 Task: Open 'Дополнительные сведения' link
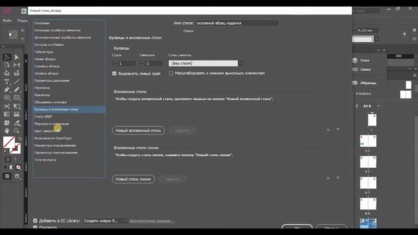click(x=152, y=221)
